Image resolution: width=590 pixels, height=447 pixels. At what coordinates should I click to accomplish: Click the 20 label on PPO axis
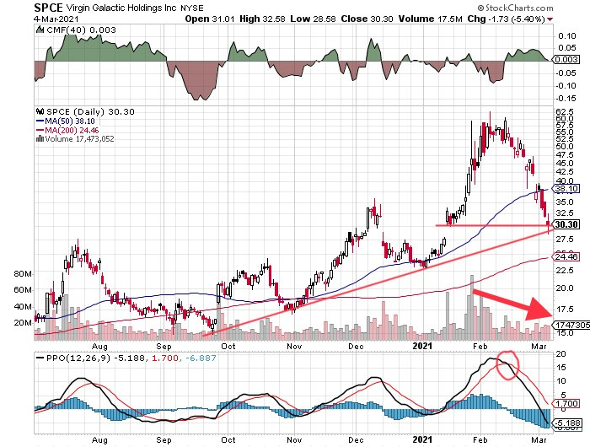[561, 353]
